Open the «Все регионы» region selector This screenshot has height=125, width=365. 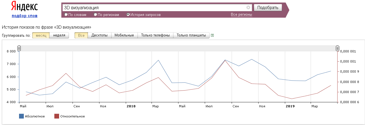tap(241, 15)
